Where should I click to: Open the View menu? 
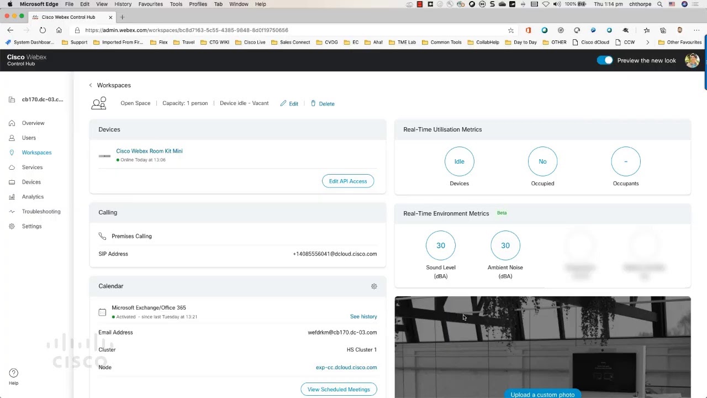(x=102, y=4)
